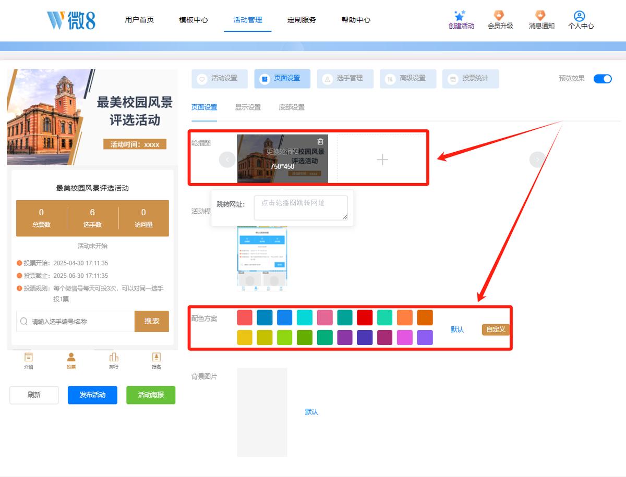Select 活动管理 in the top navigation

click(248, 20)
